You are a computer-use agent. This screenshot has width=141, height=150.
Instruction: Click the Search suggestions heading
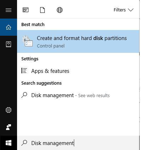pyautogui.click(x=42, y=83)
